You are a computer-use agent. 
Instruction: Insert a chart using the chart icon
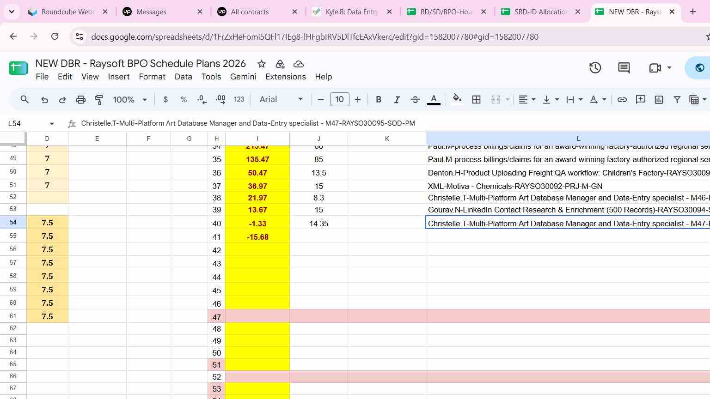pyautogui.click(x=659, y=99)
